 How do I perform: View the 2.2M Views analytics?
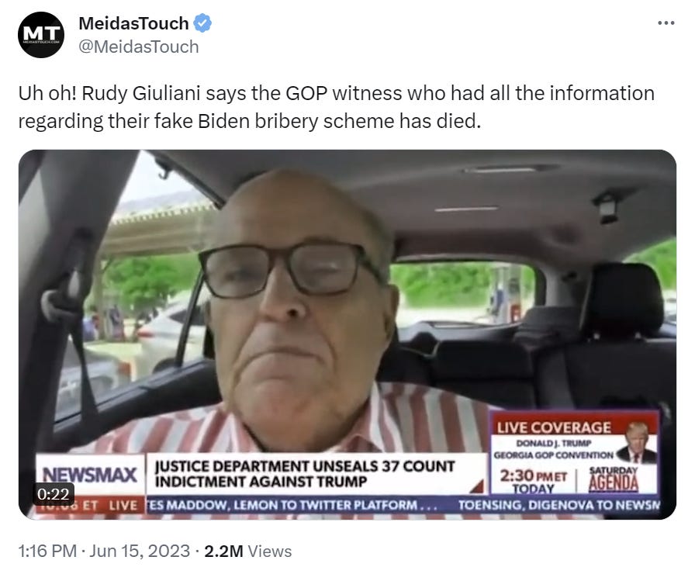(x=247, y=551)
